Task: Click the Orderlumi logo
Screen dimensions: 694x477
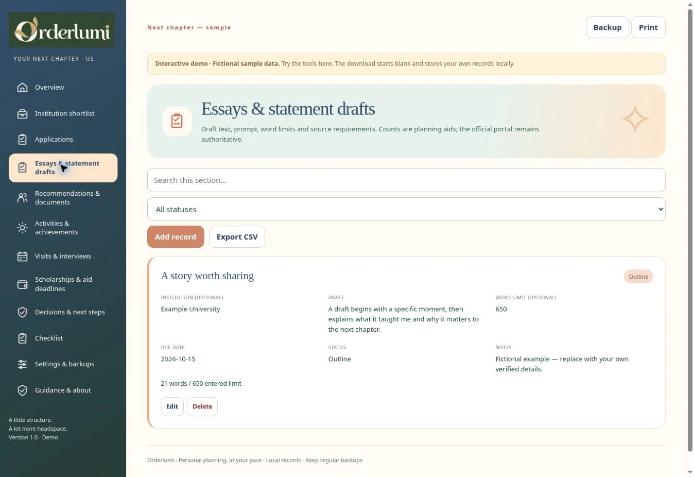Action: point(62,30)
